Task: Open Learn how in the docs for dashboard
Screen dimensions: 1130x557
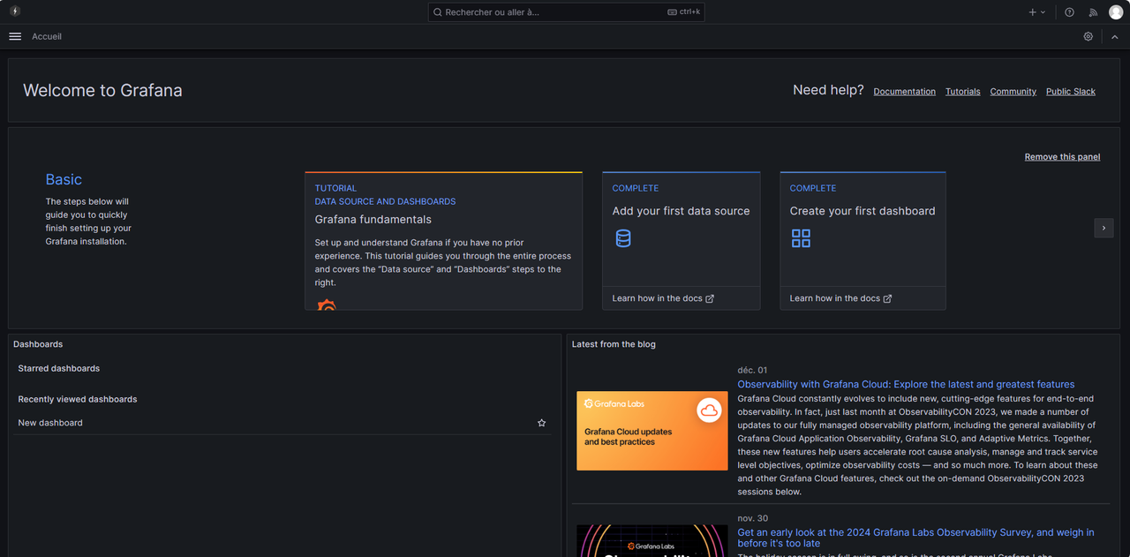Action: 840,298
